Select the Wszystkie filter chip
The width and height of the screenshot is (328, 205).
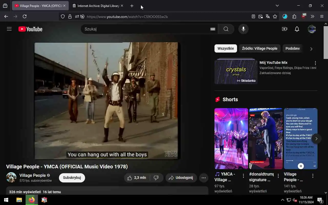[226, 48]
